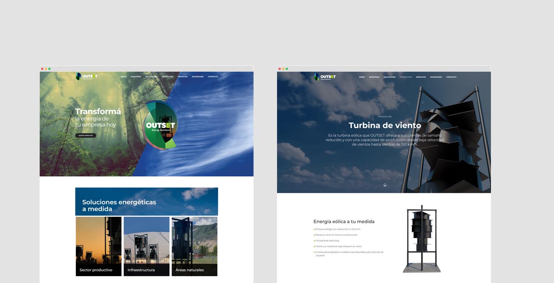This screenshot has height=283, width=554.
Task: Open the 'Infraestructura' card
Action: [147, 246]
